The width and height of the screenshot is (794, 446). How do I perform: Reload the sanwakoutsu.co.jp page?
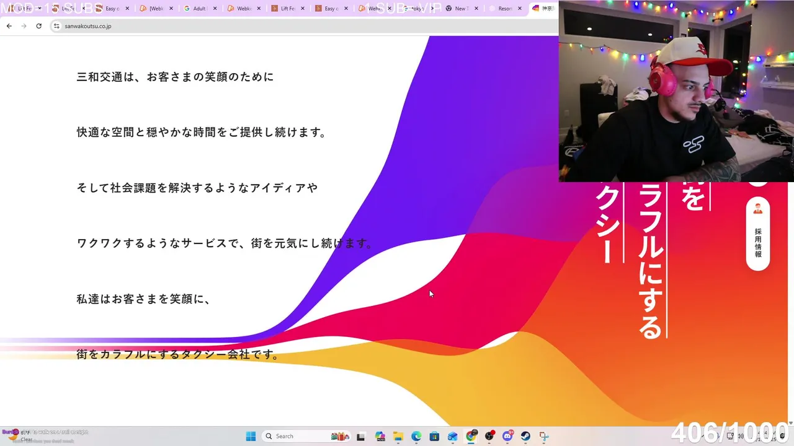[x=38, y=26]
